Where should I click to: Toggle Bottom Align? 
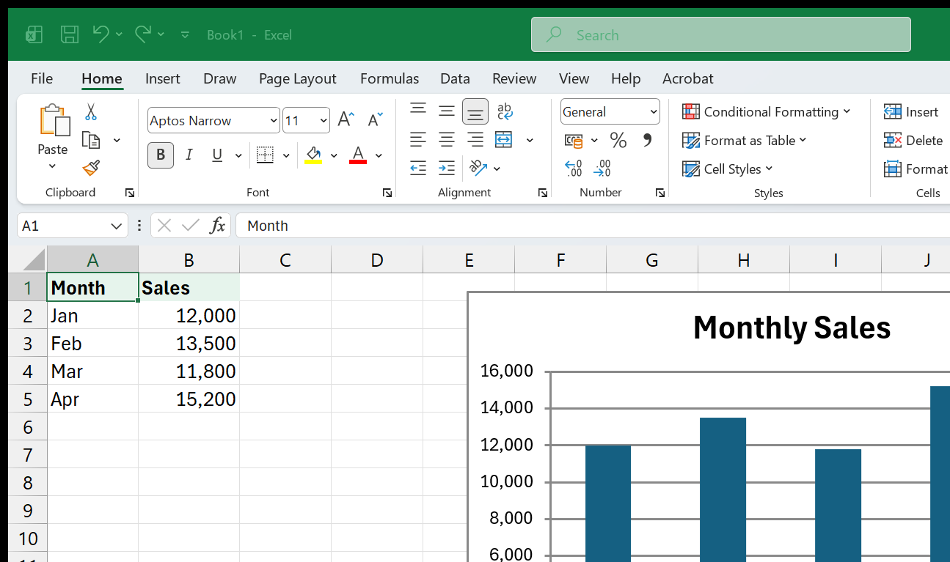(x=475, y=111)
